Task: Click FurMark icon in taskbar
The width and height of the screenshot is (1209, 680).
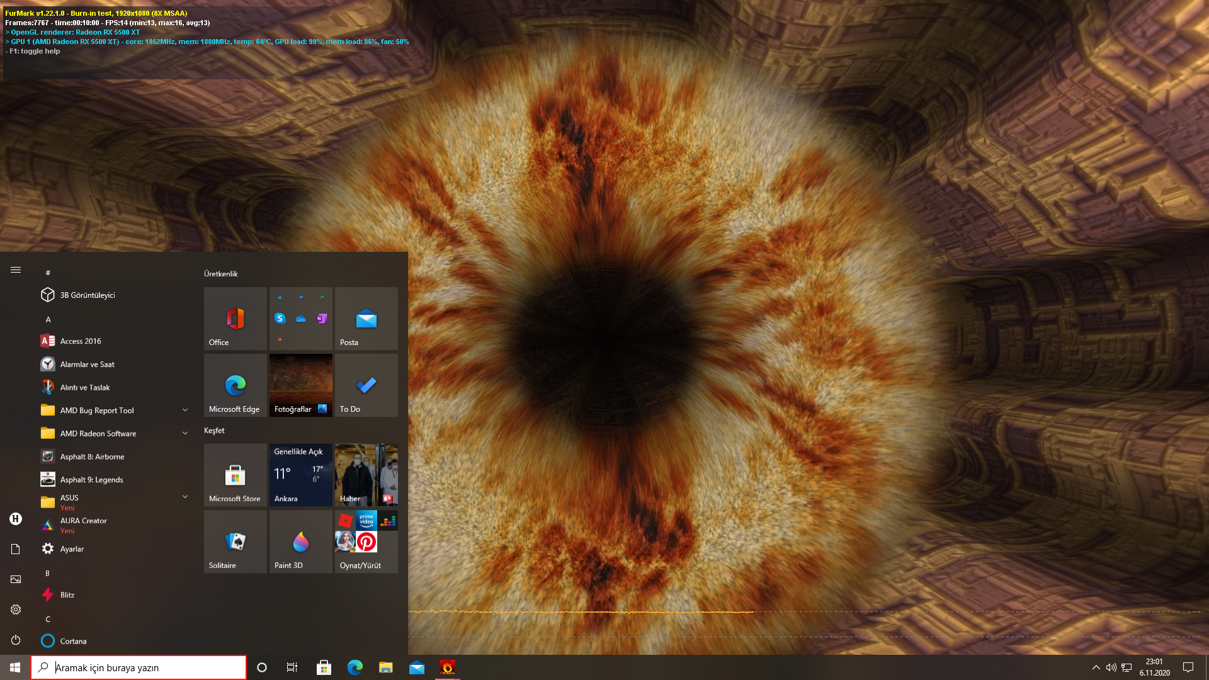Action: pyautogui.click(x=447, y=667)
